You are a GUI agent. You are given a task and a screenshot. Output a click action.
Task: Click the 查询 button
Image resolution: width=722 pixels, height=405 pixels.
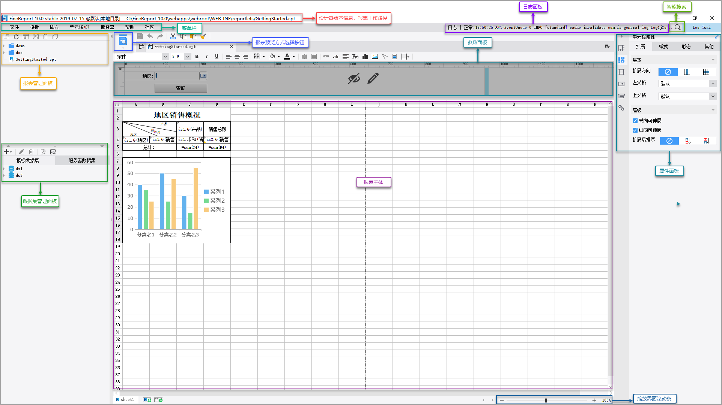pyautogui.click(x=180, y=88)
